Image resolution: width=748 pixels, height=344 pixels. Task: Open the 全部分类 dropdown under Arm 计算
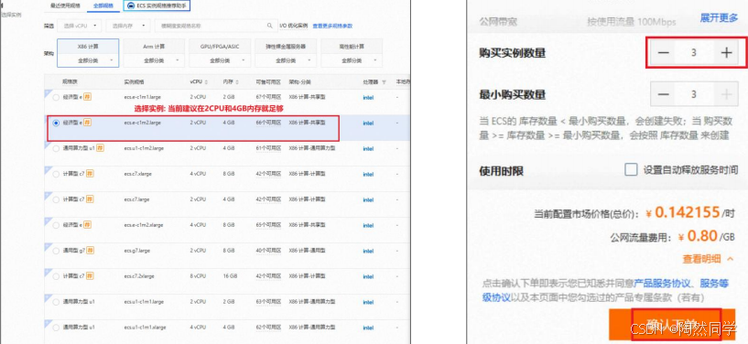pyautogui.click(x=154, y=61)
